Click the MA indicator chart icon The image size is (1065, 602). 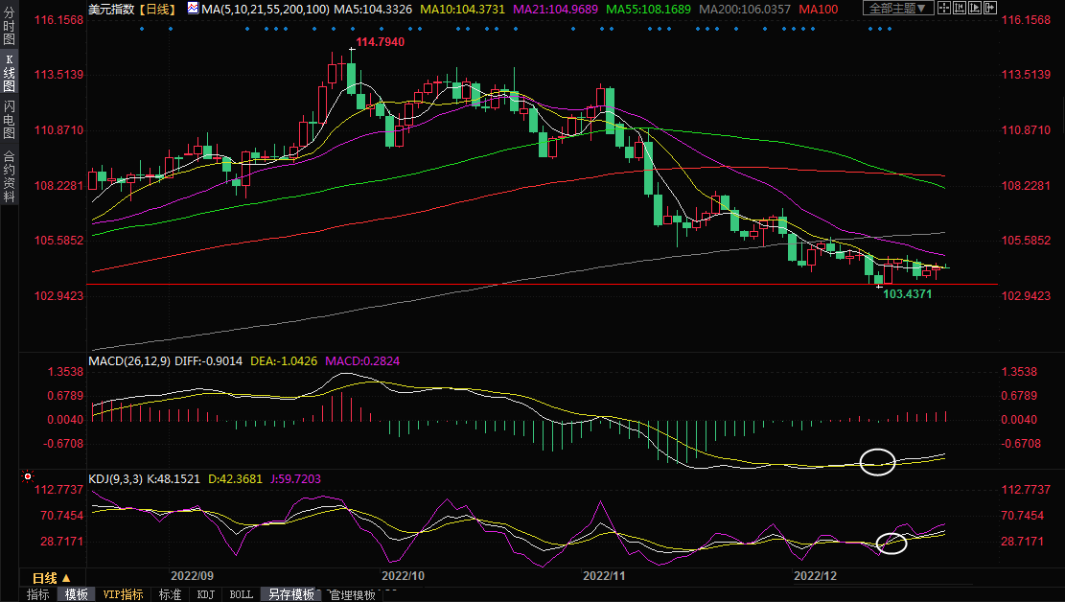tap(194, 9)
